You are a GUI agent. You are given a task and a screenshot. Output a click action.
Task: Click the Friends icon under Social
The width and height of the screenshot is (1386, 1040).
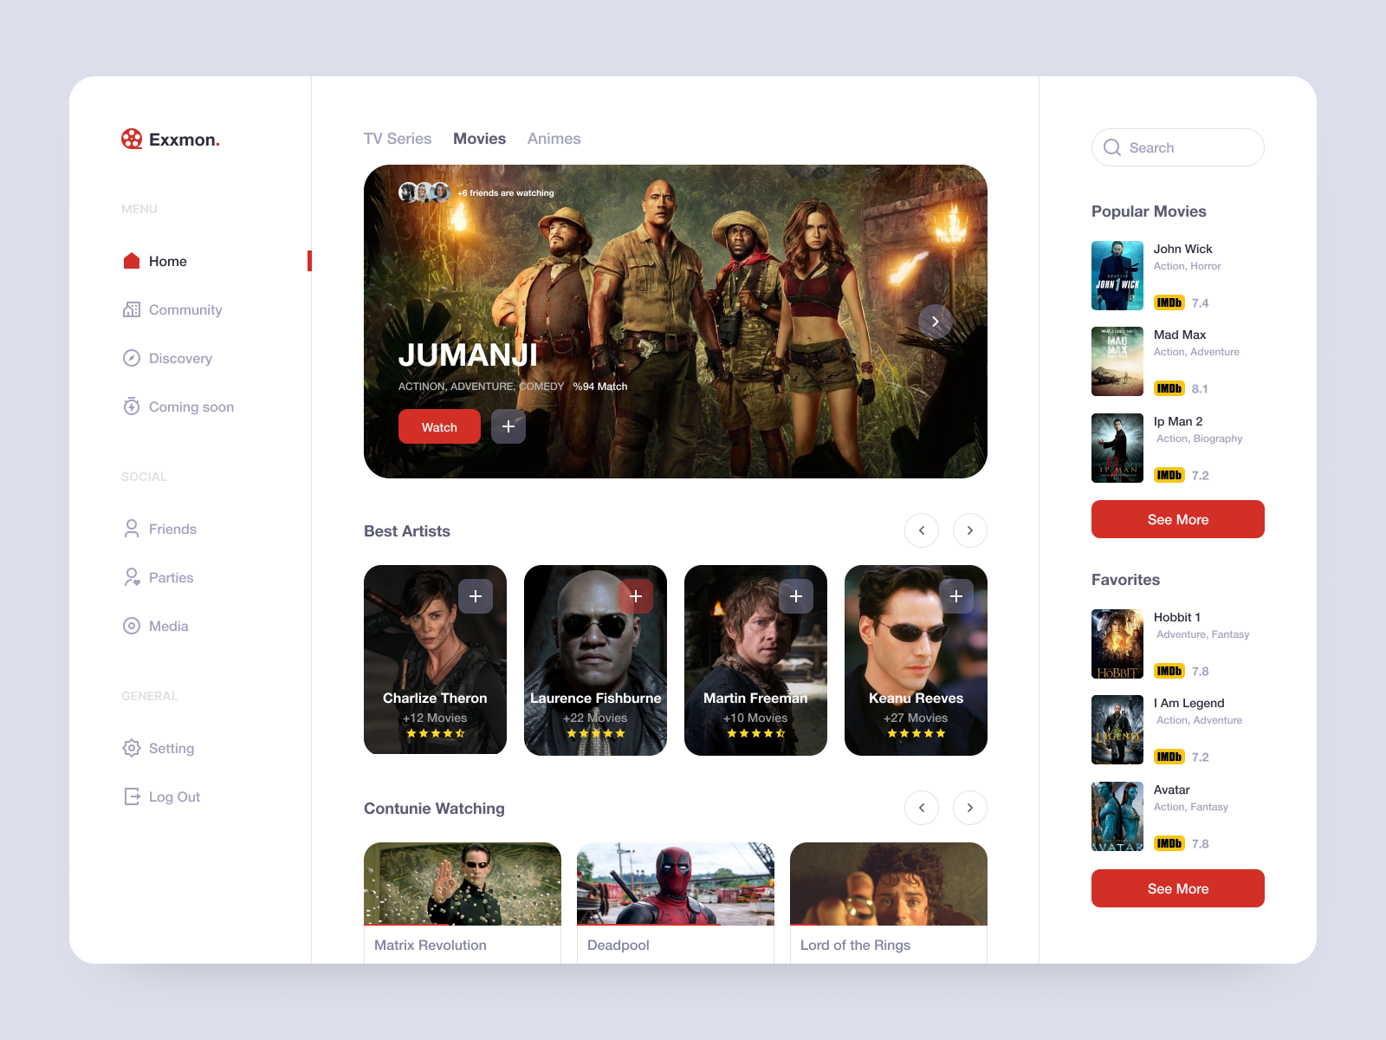point(132,528)
